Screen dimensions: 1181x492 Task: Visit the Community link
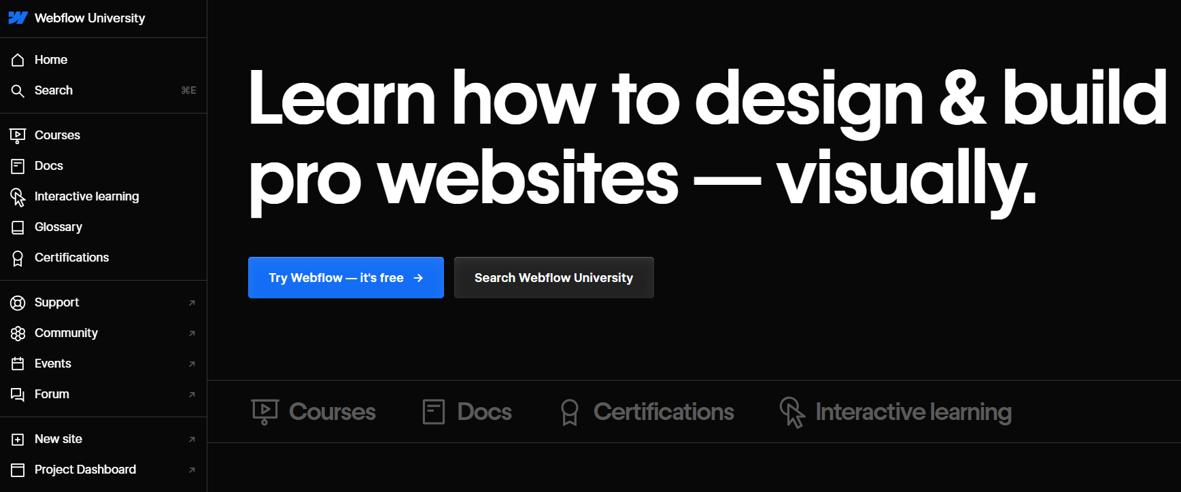[x=103, y=333]
